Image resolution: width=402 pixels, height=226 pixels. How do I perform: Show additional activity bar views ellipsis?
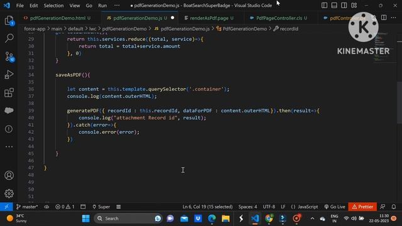point(9,147)
